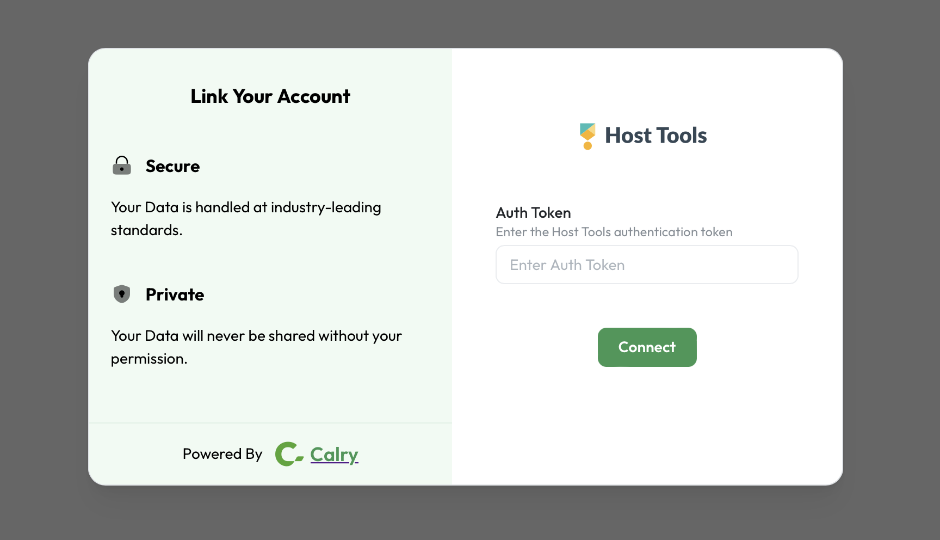Viewport: 940px width, 540px height.
Task: Click the industry-leading standards description text
Action: point(245,218)
